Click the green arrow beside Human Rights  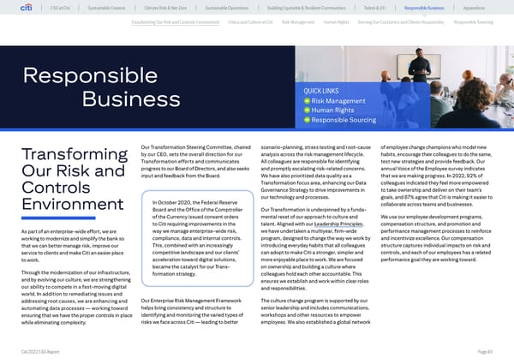point(306,110)
